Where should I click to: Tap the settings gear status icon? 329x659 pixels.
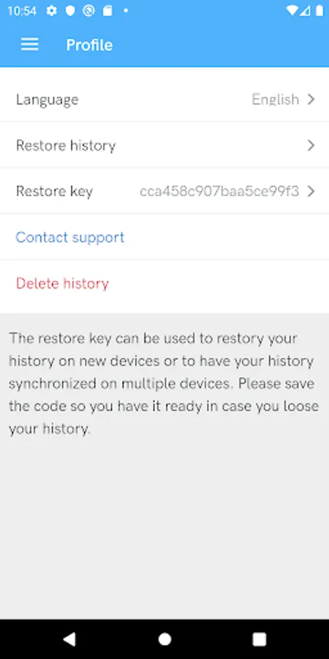point(52,11)
